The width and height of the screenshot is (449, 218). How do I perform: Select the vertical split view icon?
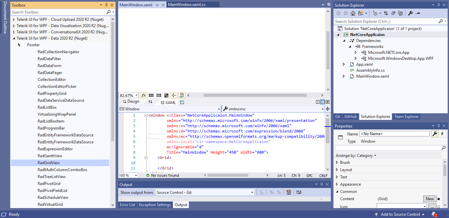coord(318,102)
